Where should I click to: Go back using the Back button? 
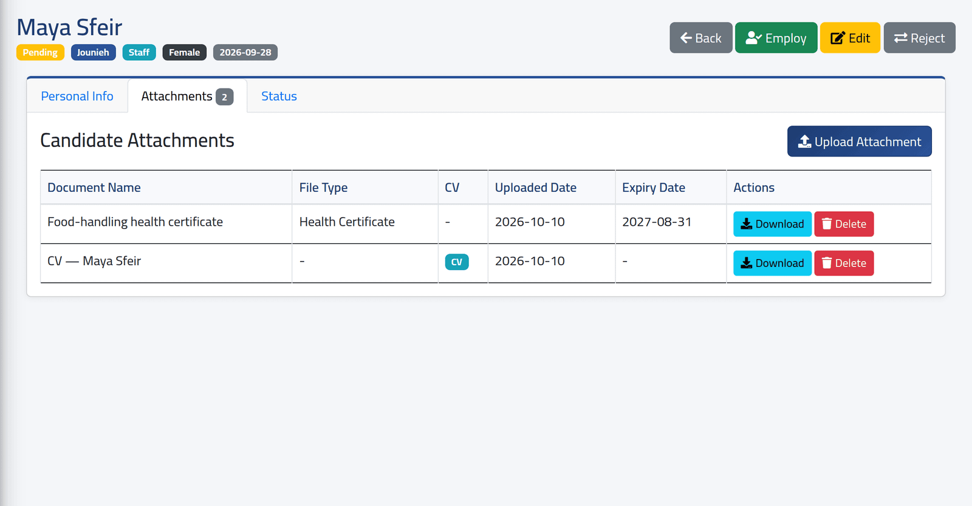pos(701,38)
